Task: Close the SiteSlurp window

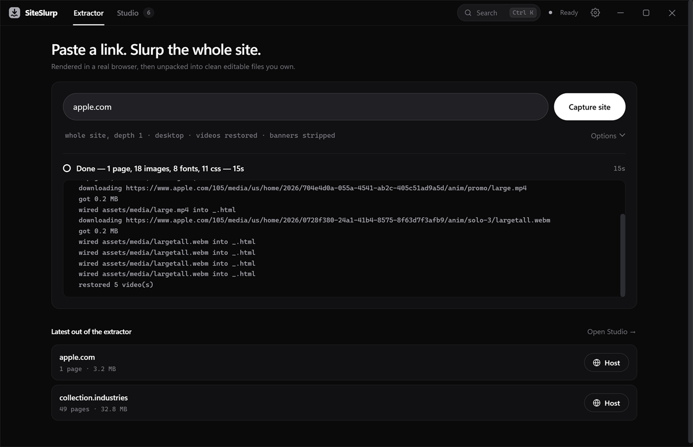Action: [672, 13]
